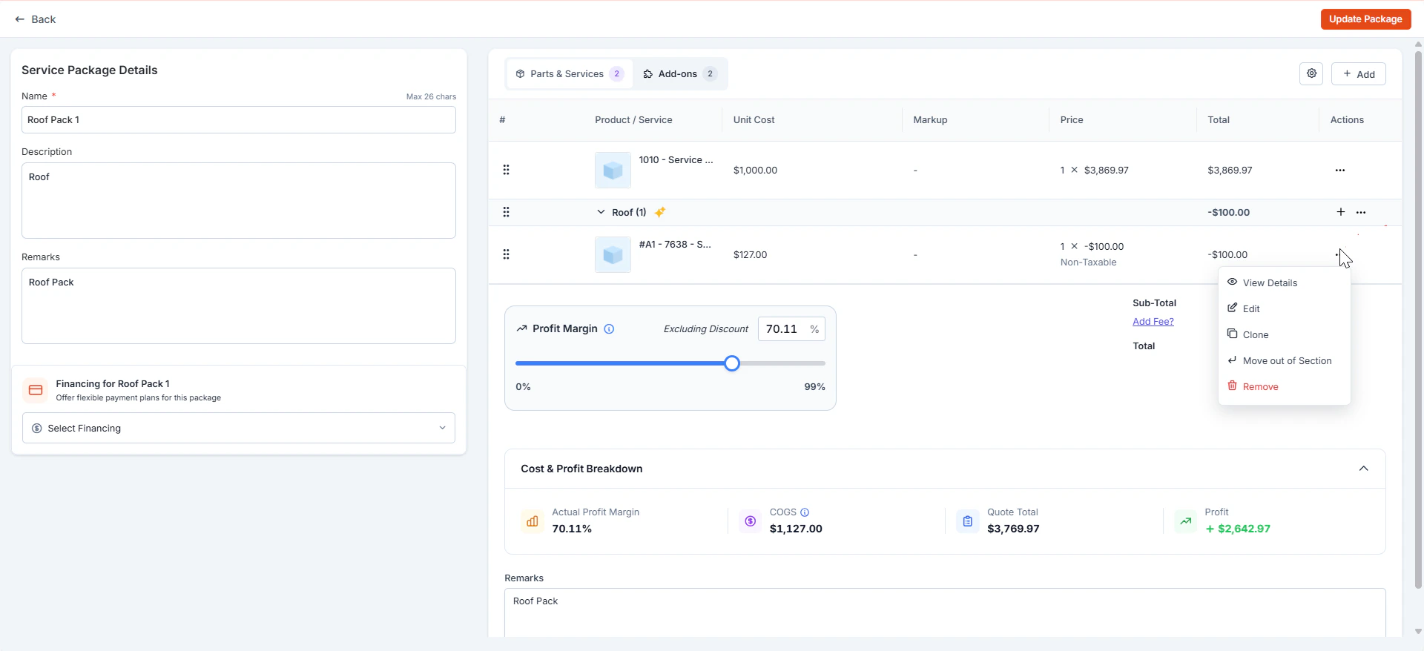Click the Product / Service column header
The width and height of the screenshot is (1424, 651).
point(633,119)
